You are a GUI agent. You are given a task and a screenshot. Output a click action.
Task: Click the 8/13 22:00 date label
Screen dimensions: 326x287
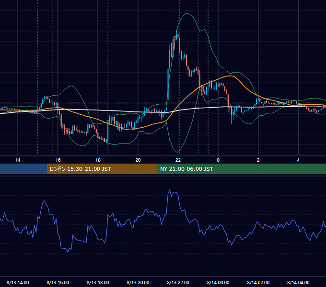[x=178, y=282]
